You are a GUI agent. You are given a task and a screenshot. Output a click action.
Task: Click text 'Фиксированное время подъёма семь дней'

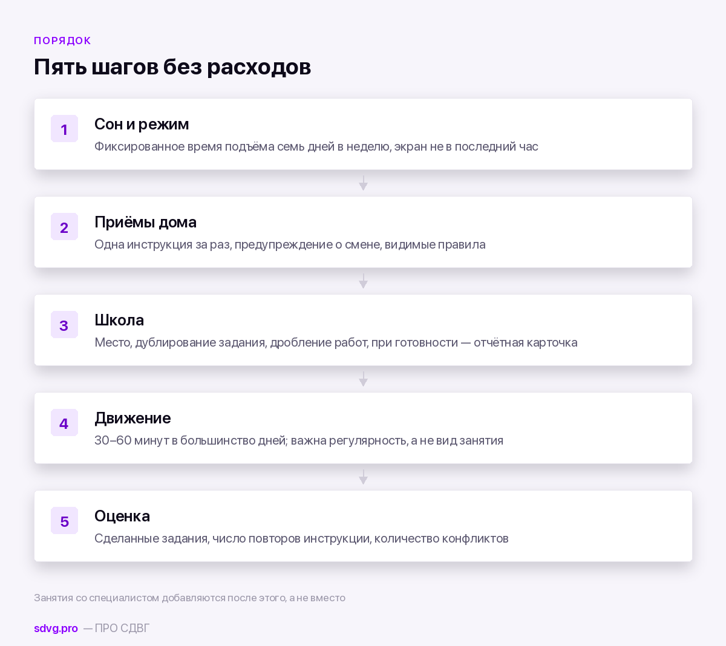pyautogui.click(x=215, y=146)
